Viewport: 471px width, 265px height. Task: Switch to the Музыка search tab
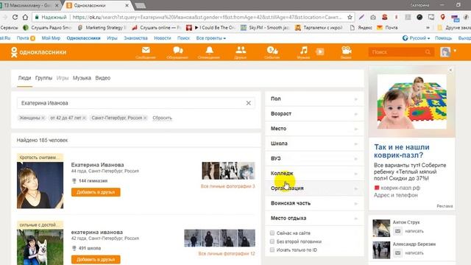[82, 78]
